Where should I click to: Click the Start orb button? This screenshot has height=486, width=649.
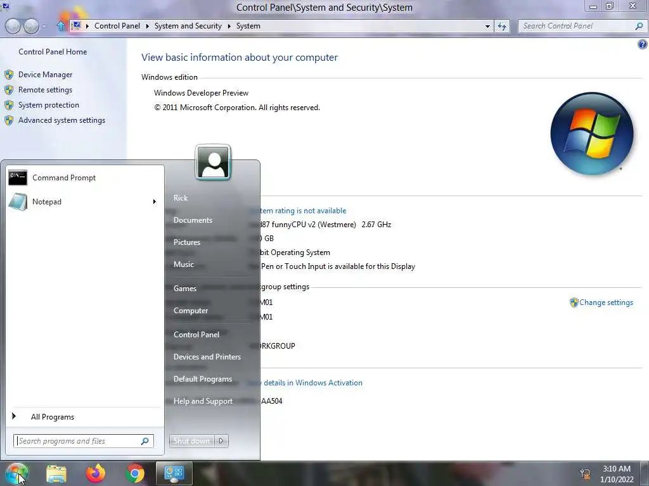pyautogui.click(x=17, y=473)
